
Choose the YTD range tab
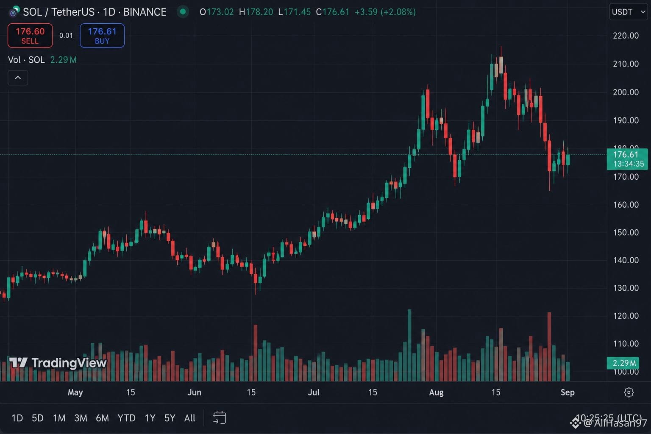click(126, 418)
